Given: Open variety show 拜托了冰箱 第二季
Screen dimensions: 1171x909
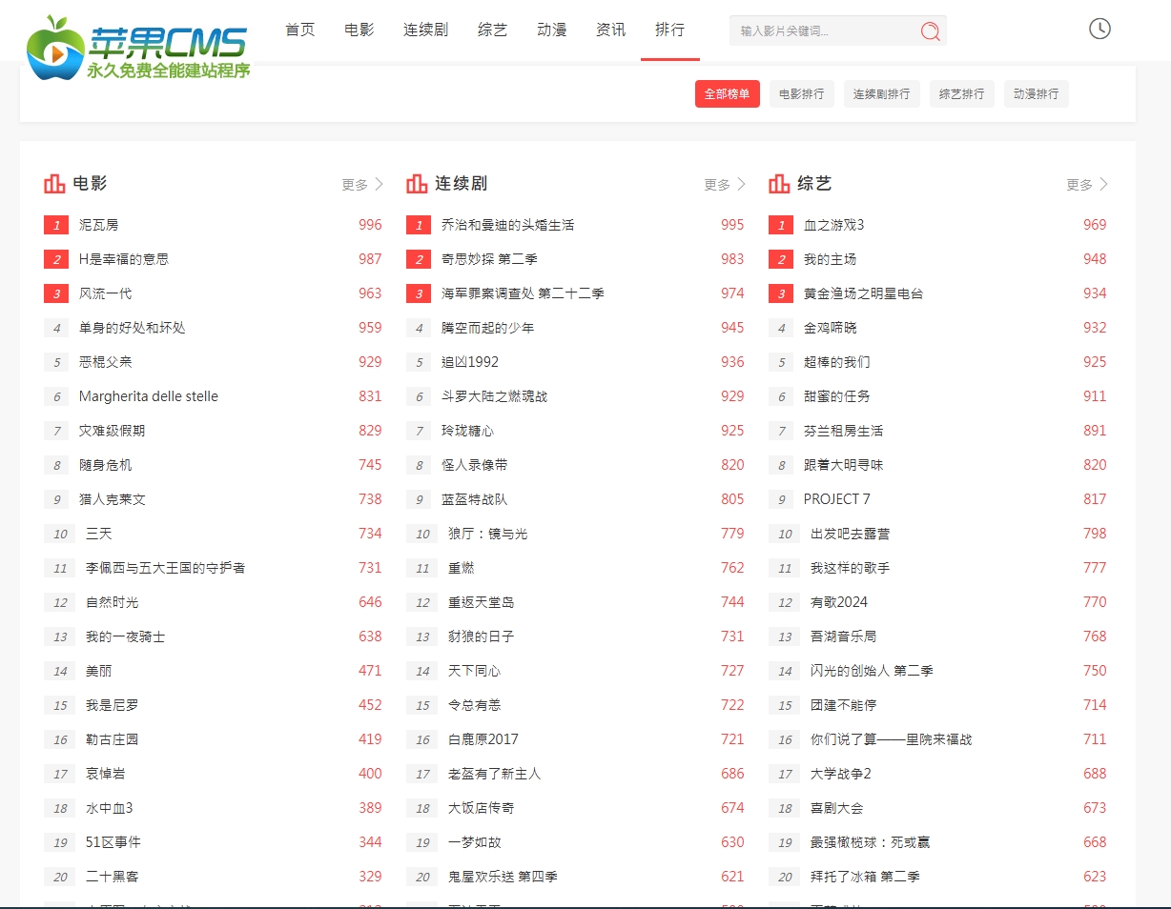Looking at the screenshot, I should click(x=865, y=877).
